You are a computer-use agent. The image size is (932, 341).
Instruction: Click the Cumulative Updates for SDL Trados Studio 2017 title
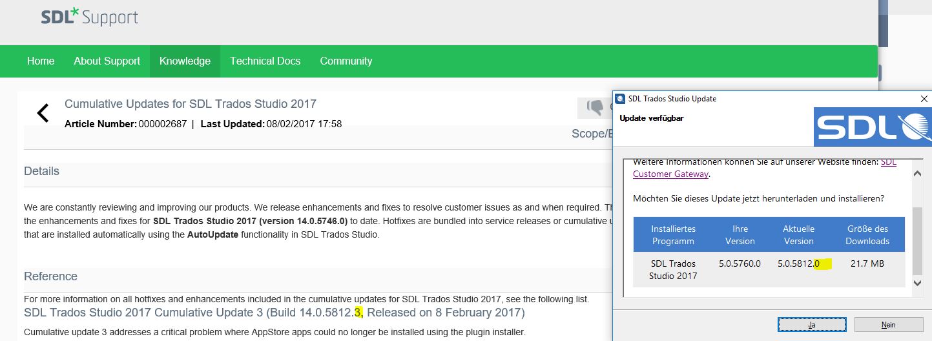click(191, 104)
